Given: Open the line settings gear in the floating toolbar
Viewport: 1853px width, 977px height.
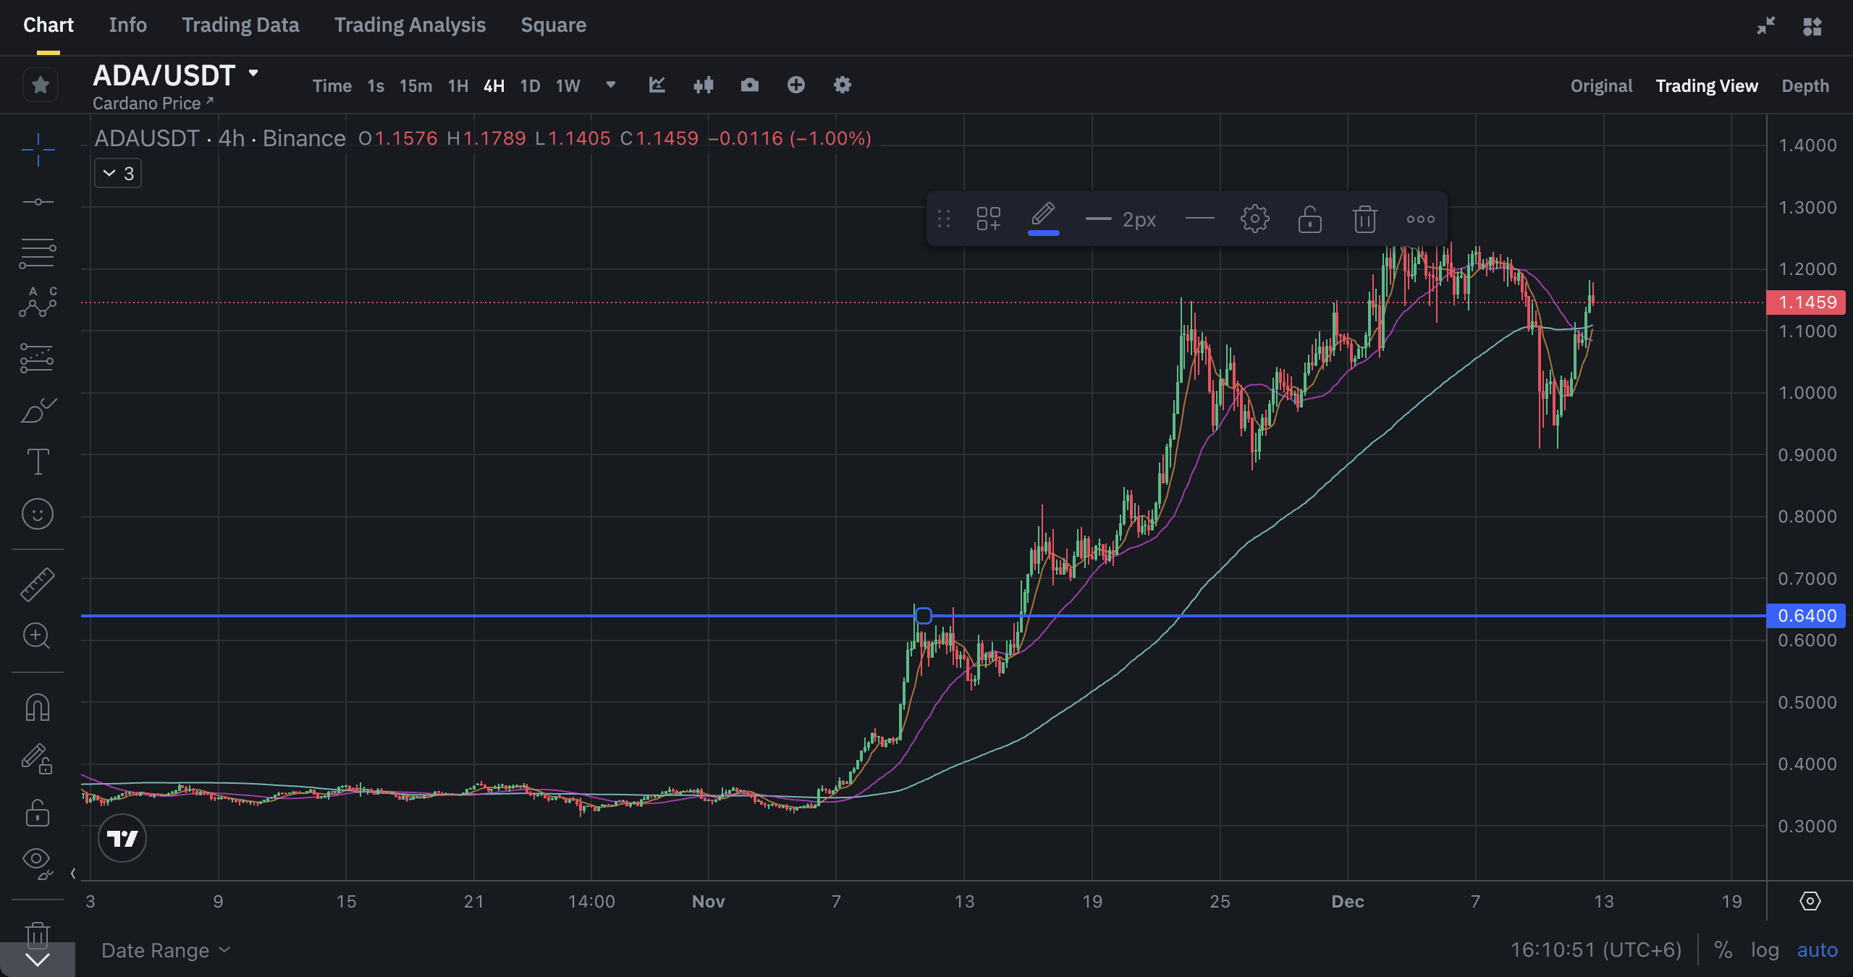Looking at the screenshot, I should click(x=1254, y=219).
